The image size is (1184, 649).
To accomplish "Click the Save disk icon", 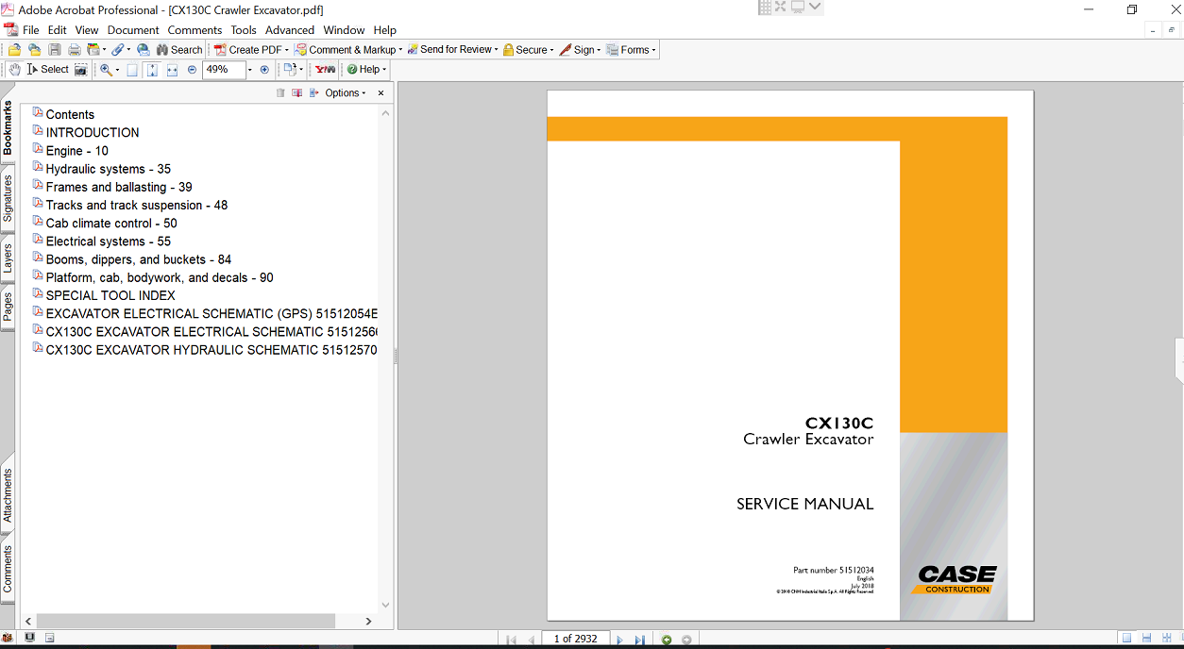I will click(55, 50).
